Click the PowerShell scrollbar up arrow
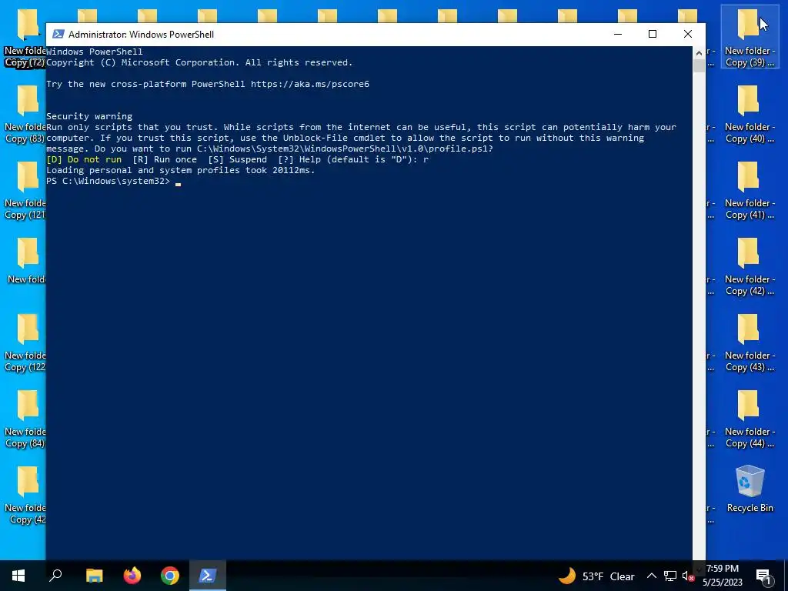788x591 pixels. pyautogui.click(x=699, y=52)
